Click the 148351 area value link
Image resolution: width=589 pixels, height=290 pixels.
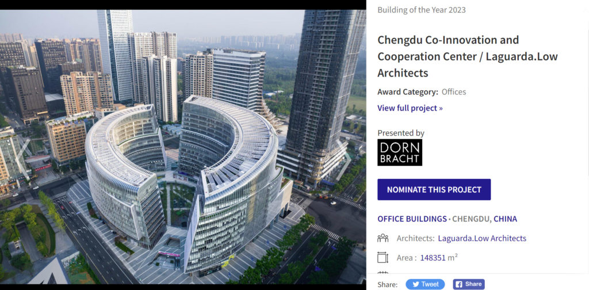[x=433, y=258]
